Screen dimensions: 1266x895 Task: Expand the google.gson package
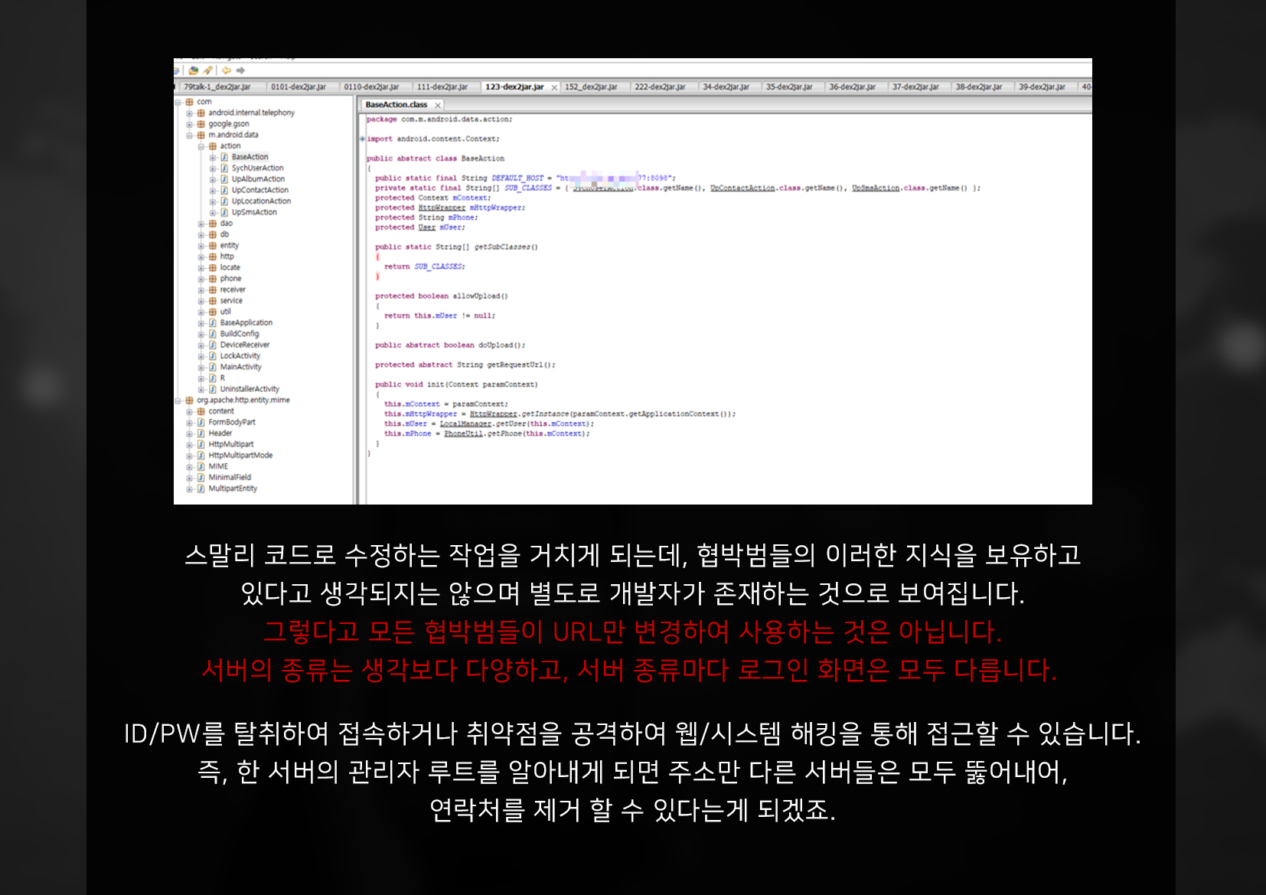point(189,124)
